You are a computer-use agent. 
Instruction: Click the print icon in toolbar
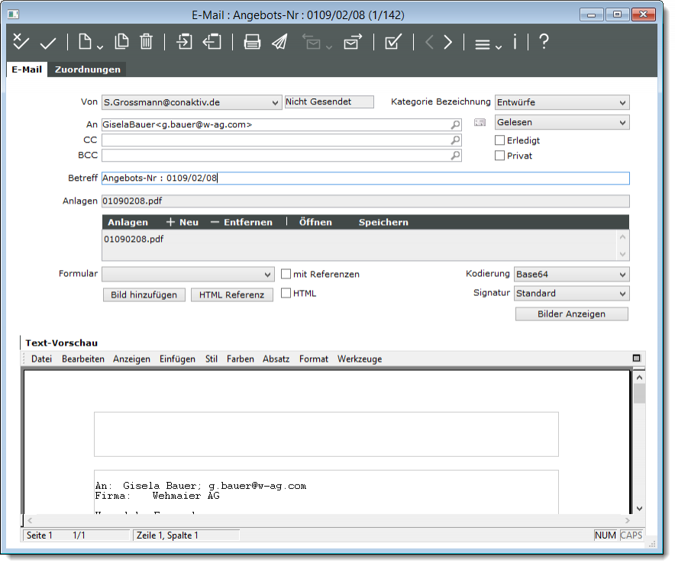pyautogui.click(x=252, y=43)
